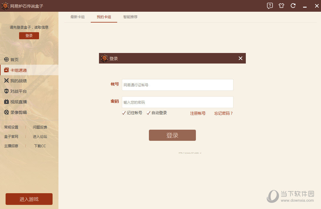Click the 忘记密码 forgot password link
Image resolution: width=321 pixels, height=209 pixels.
pos(223,113)
